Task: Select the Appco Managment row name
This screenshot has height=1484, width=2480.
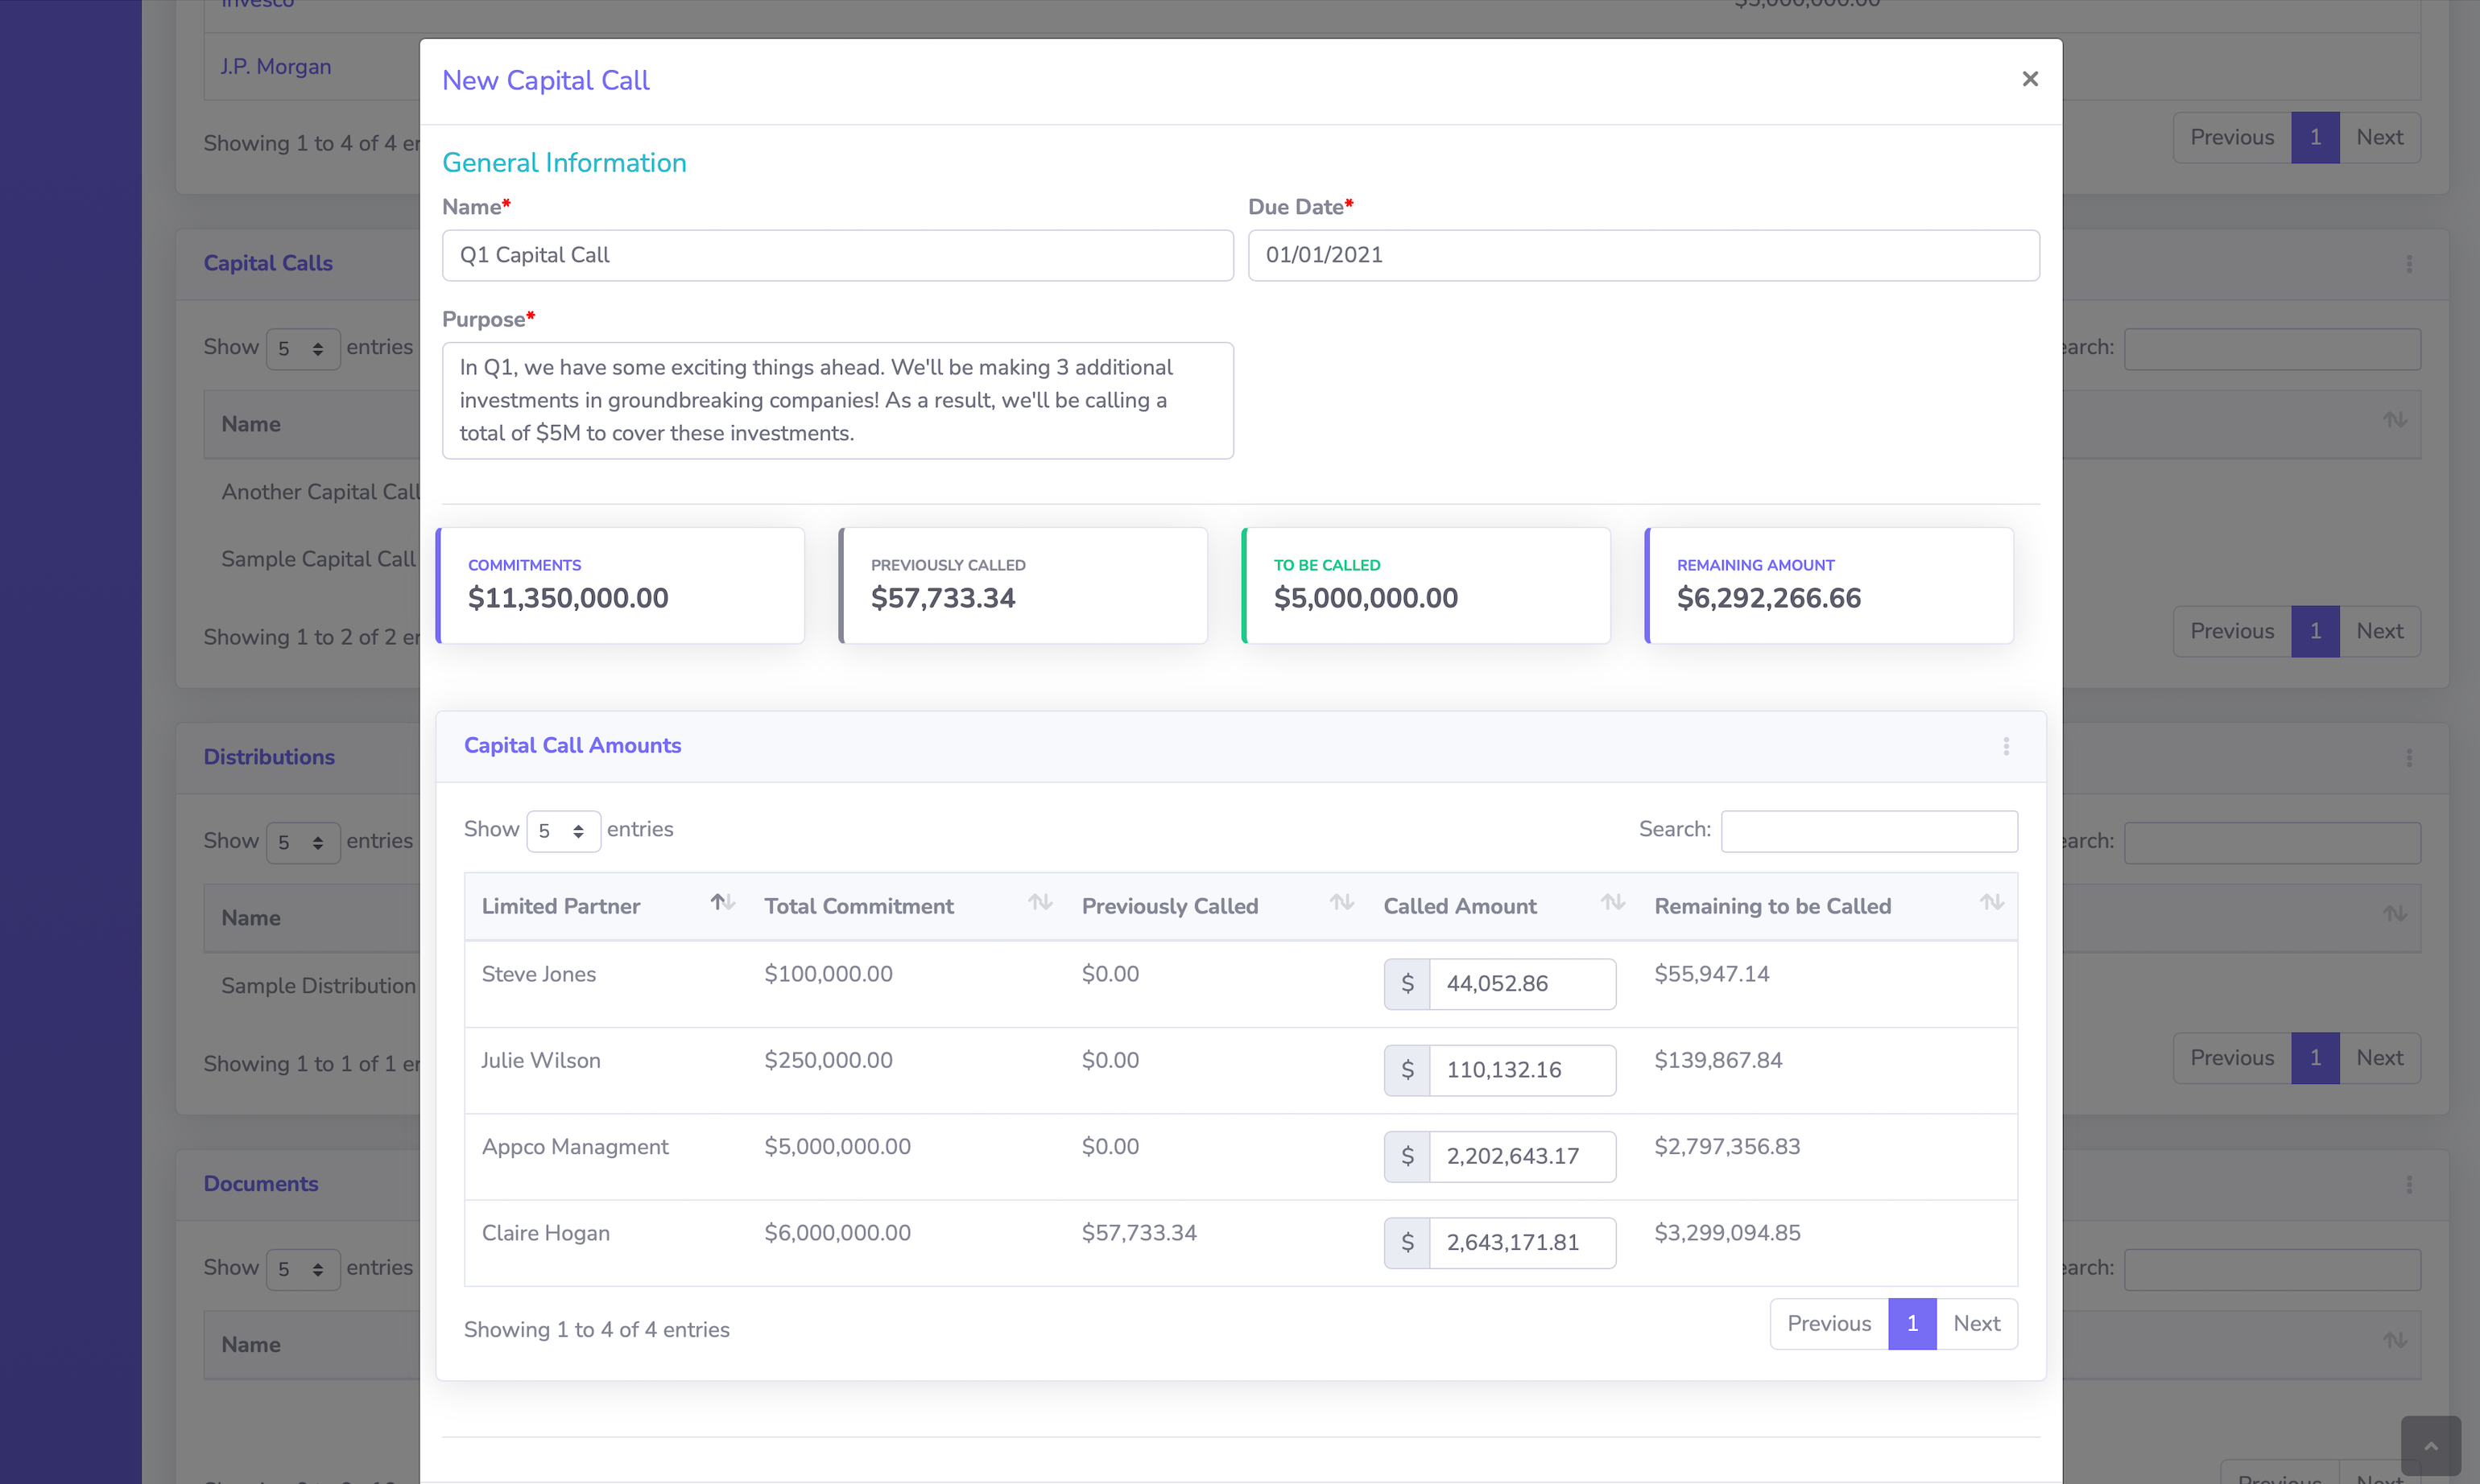Action: (575, 1147)
